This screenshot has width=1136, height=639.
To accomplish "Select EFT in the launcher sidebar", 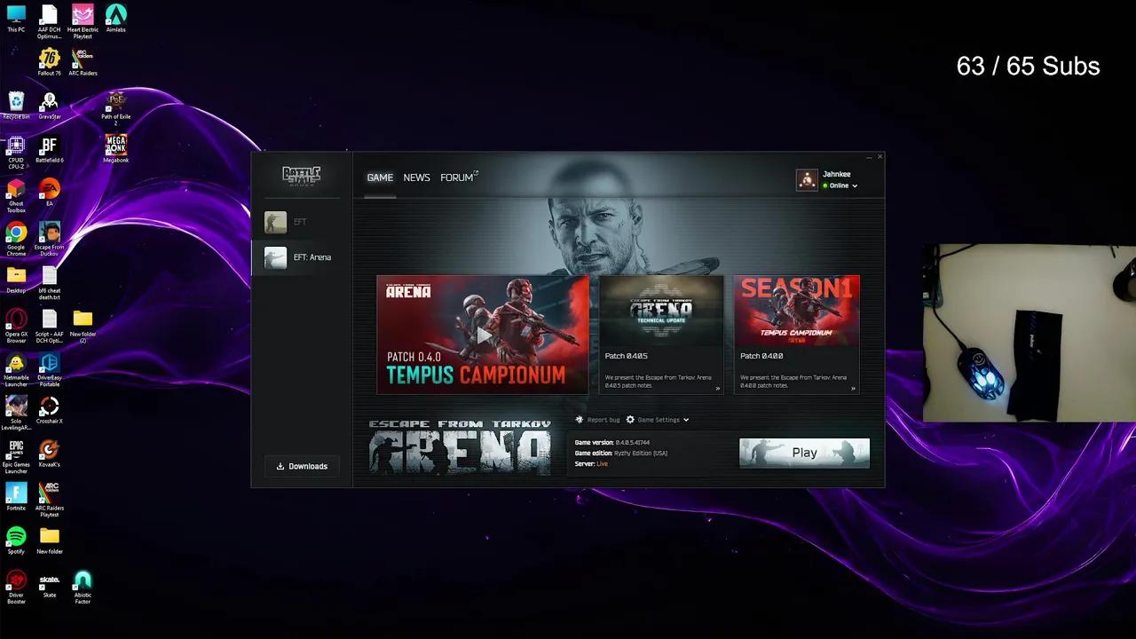I will [302, 222].
